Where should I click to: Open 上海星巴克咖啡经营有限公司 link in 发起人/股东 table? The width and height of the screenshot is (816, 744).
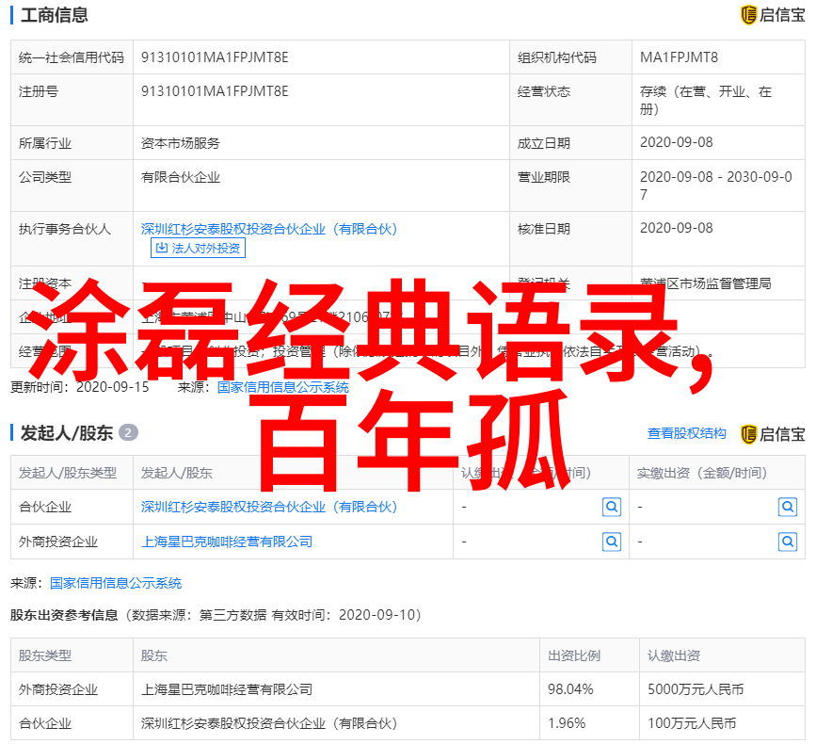[227, 542]
